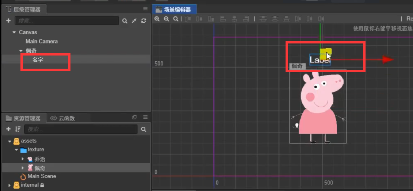The image size is (413, 191).
Task: Distribute nodes evenly by bottom edges
Action: click(x=287, y=19)
